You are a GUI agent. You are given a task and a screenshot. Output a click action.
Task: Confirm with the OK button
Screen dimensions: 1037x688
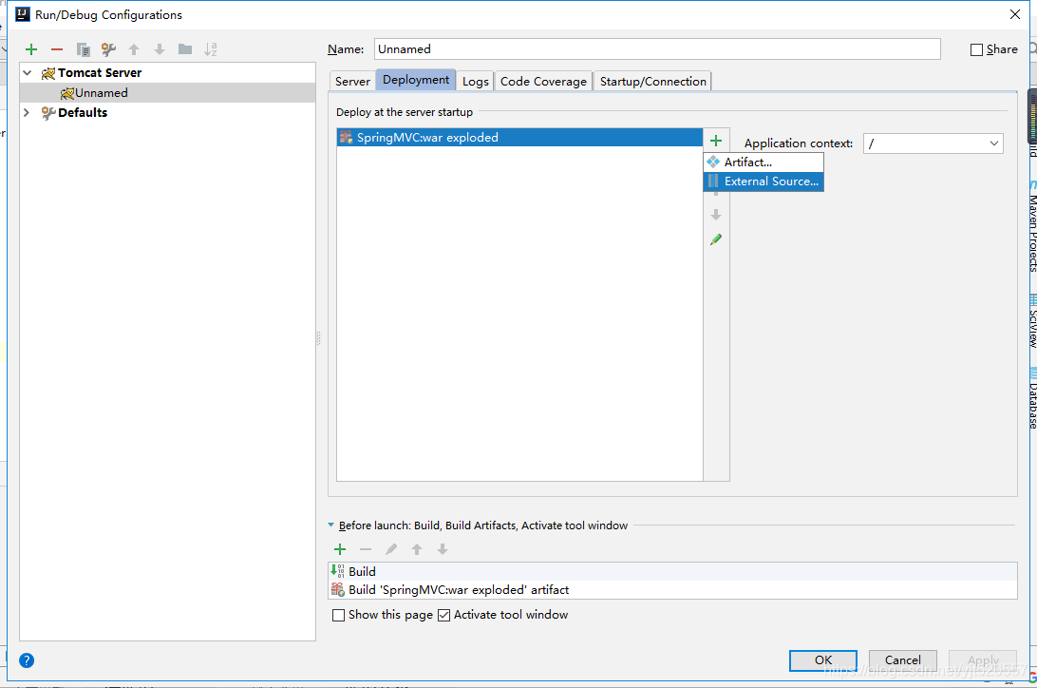(x=822, y=660)
